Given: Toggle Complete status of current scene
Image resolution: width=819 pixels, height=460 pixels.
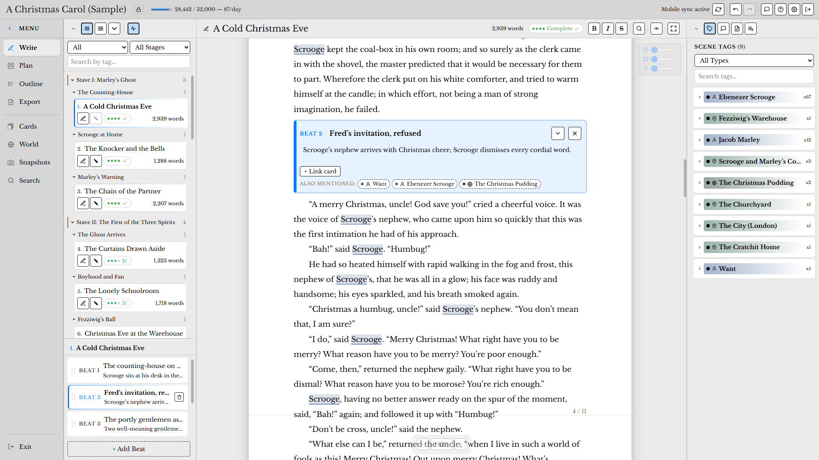Looking at the screenshot, I should [x=556, y=29].
